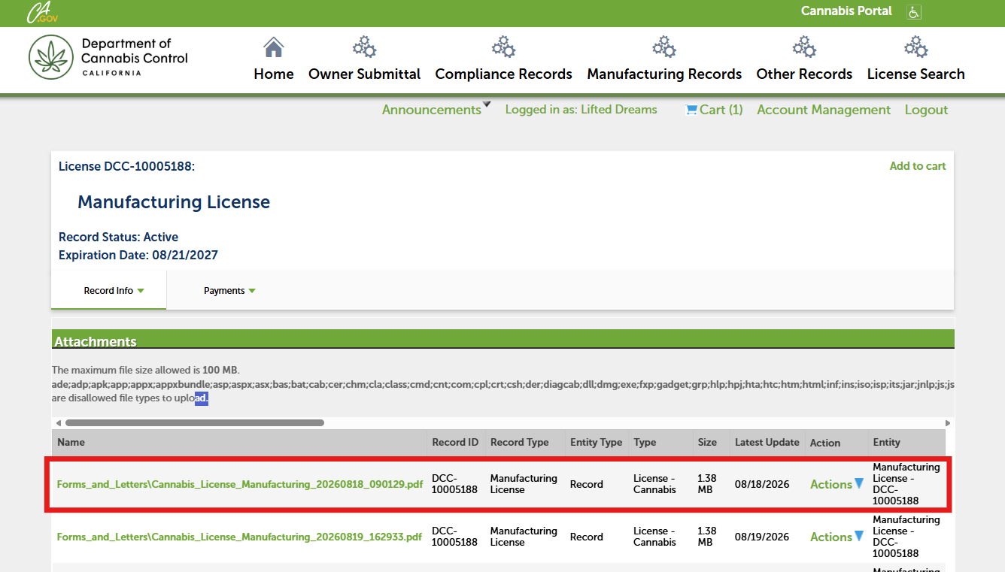Viewport: 1005px width, 572px height.
Task: Click the Department of Cannabis Control logo
Action: 108,57
